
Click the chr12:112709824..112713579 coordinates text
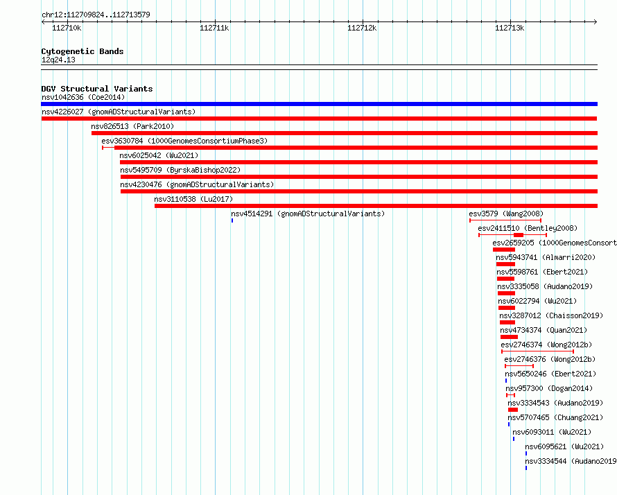click(x=96, y=15)
